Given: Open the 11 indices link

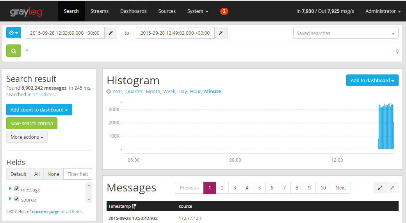Looking at the screenshot, I should tap(44, 95).
